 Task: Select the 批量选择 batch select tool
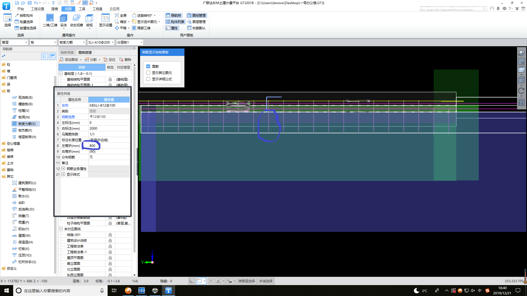pos(24,22)
